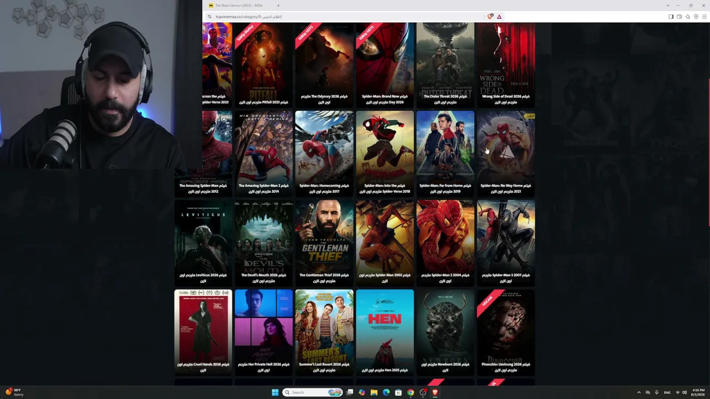Open the Cruel Hands 2026 poster
This screenshot has height=399, width=710.
[x=203, y=332]
